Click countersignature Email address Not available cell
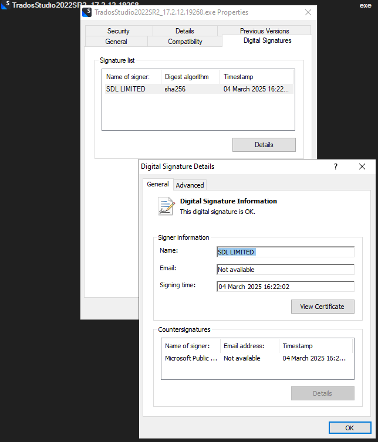The image size is (378, 442). pos(242,358)
